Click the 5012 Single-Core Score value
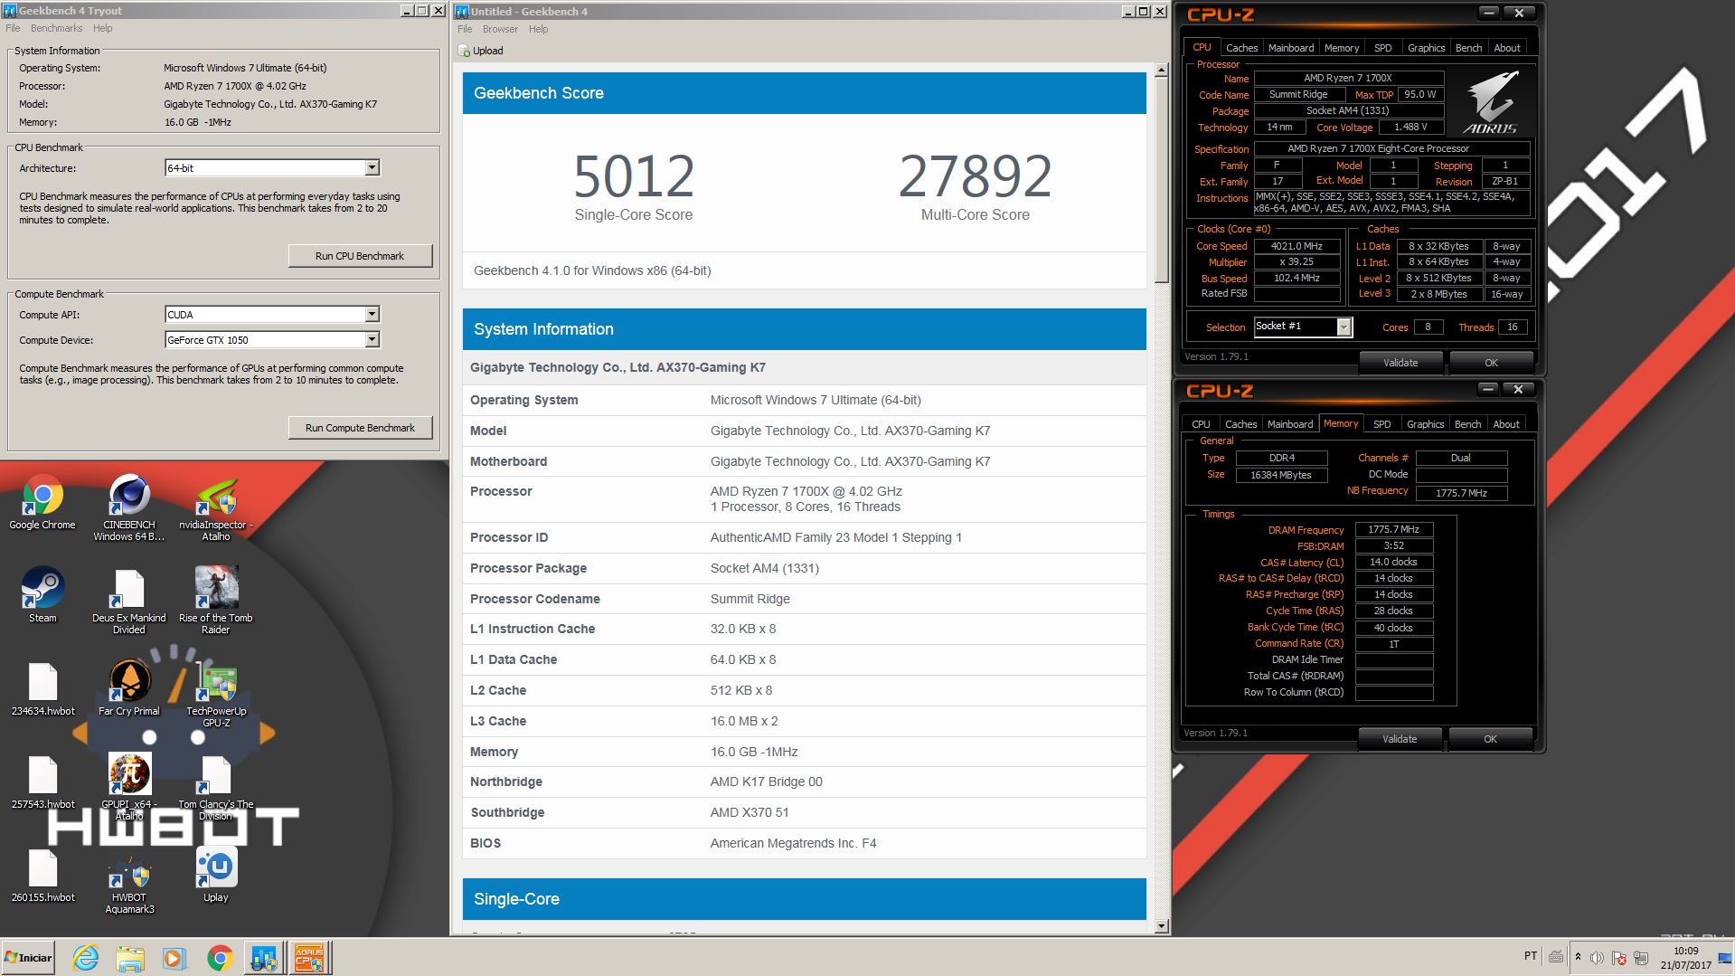Viewport: 1735px width, 976px height. 634,176
